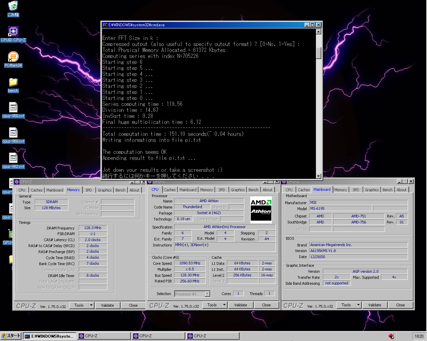Screen dimensions: 427x341
Task: Switch to cmd.exe taskbar button
Action: coord(49,336)
